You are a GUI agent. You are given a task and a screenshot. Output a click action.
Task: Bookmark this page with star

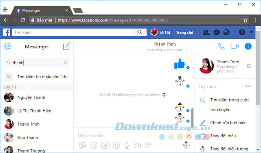pos(245,20)
